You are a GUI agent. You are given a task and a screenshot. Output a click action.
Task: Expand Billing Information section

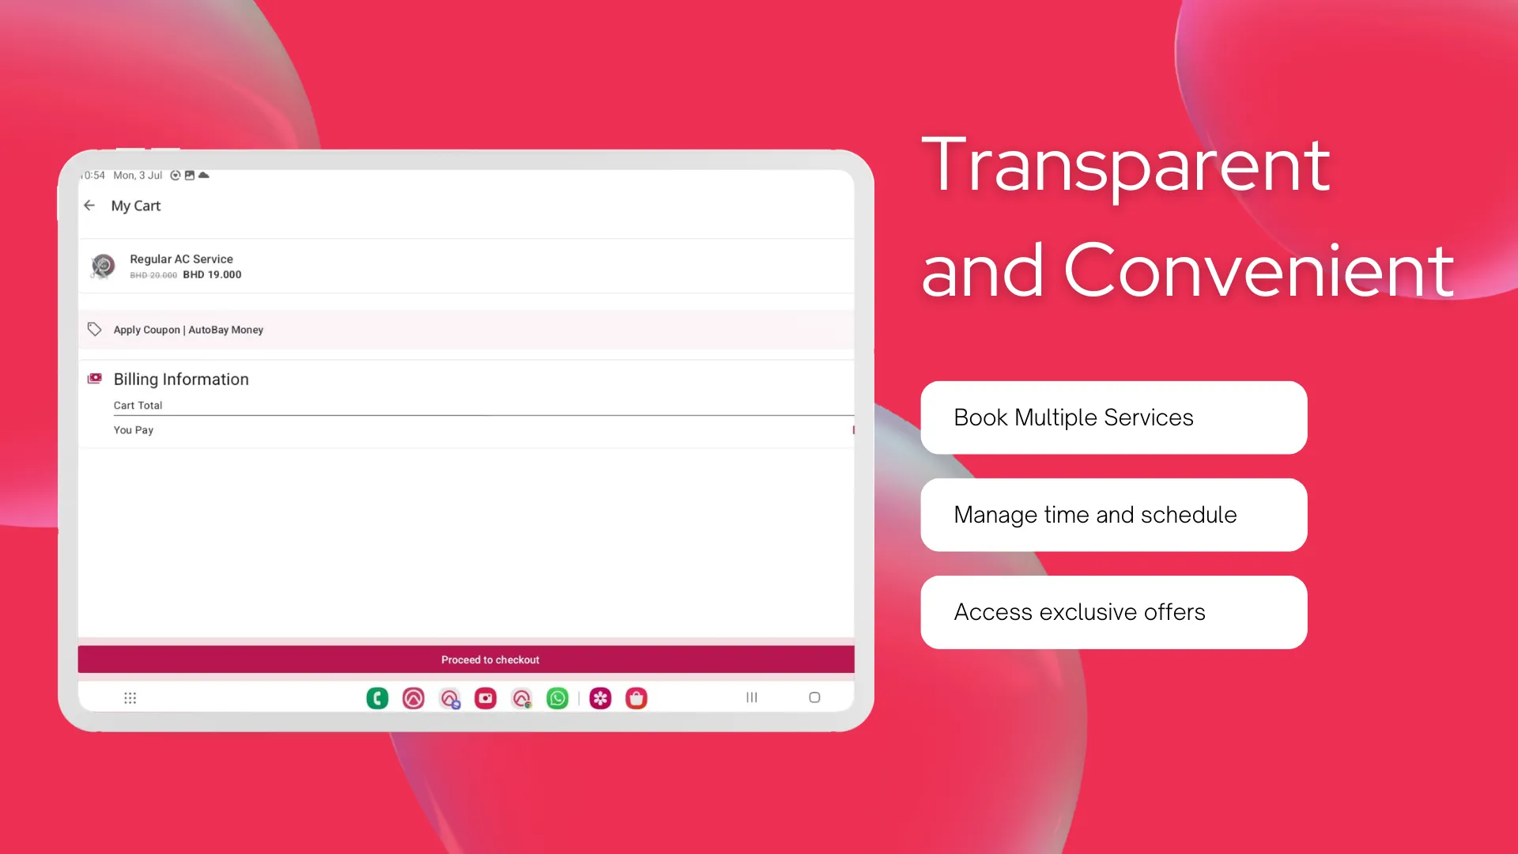pyautogui.click(x=181, y=379)
